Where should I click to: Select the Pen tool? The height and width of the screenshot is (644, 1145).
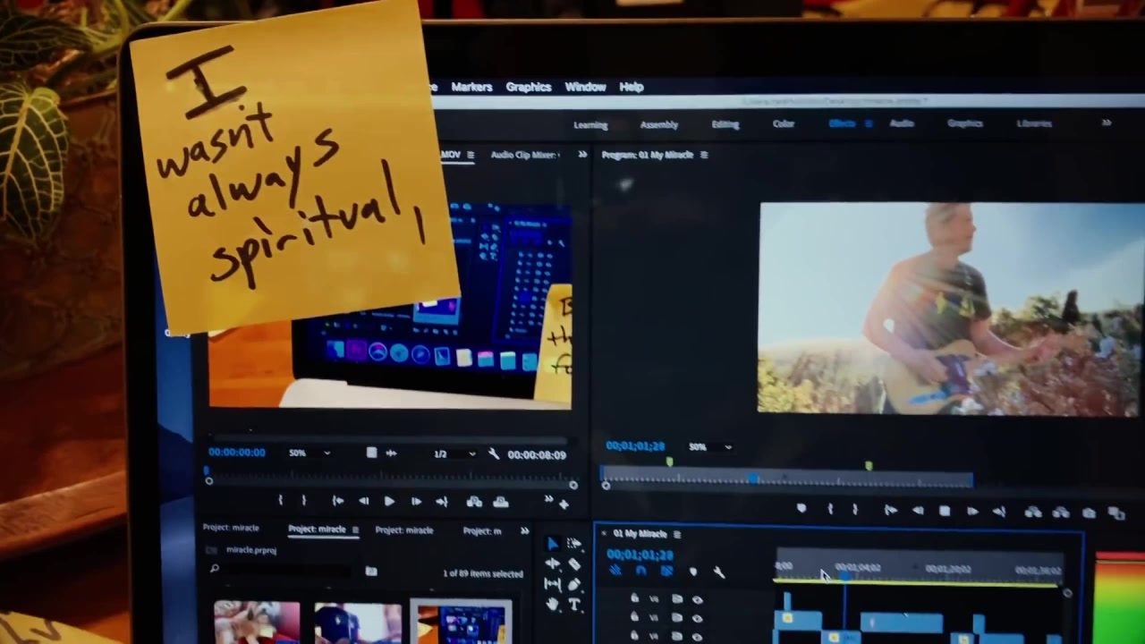click(573, 584)
